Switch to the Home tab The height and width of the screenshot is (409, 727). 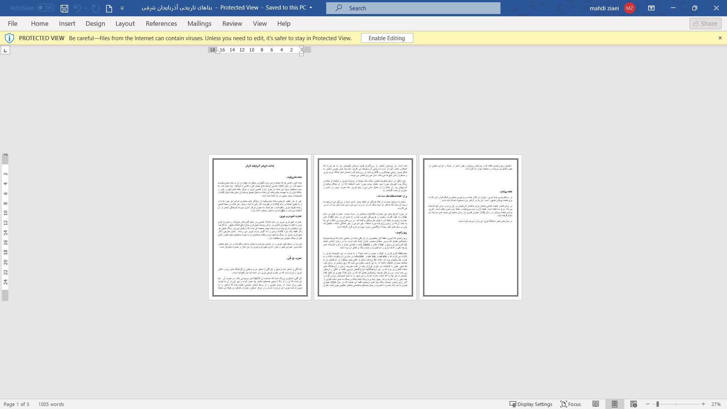40,24
